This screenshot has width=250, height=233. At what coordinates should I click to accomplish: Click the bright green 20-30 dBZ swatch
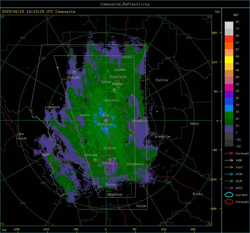coord(229,115)
